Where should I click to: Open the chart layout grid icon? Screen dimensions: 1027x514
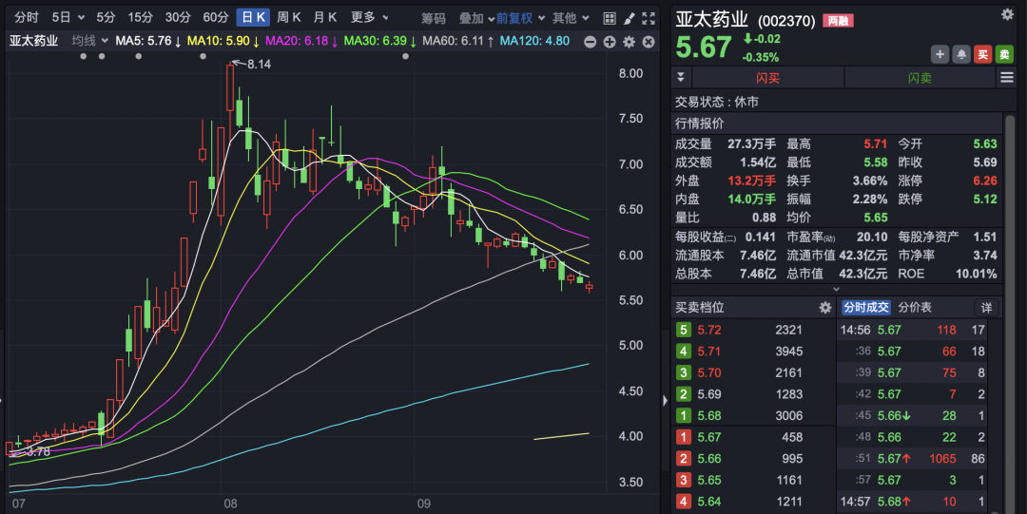point(608,18)
